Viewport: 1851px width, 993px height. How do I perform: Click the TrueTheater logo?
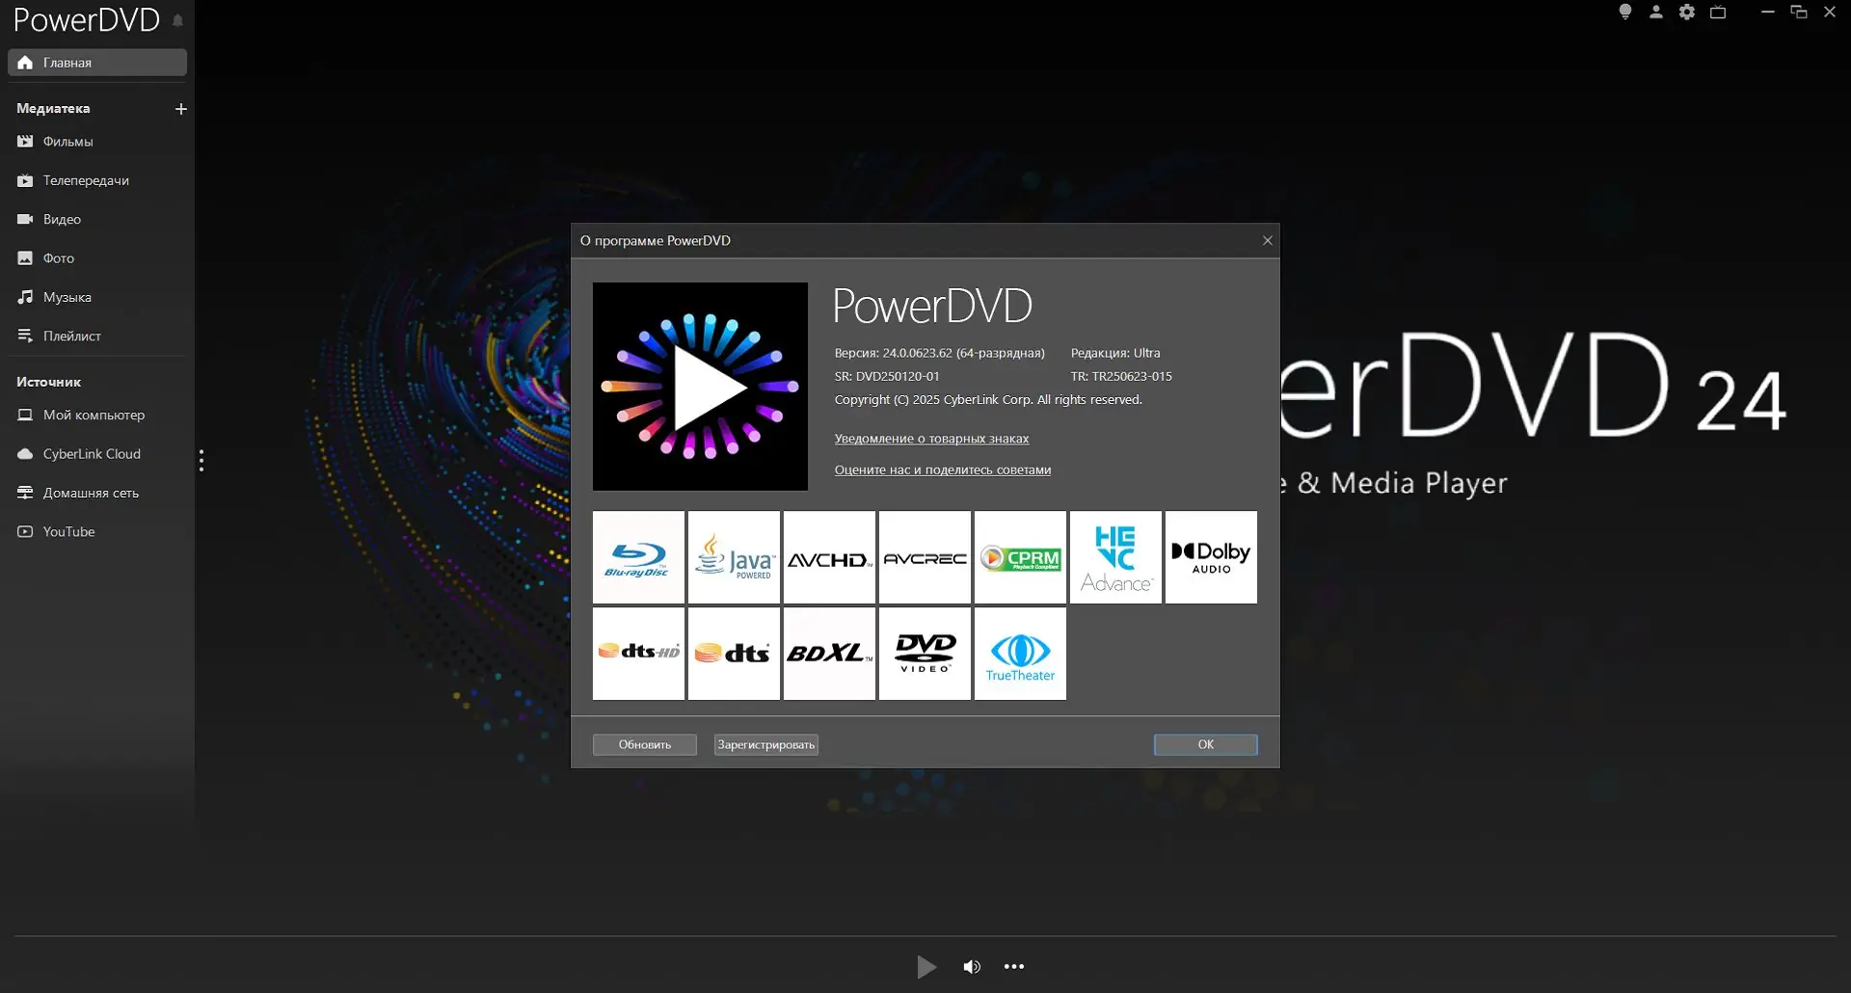click(x=1020, y=654)
